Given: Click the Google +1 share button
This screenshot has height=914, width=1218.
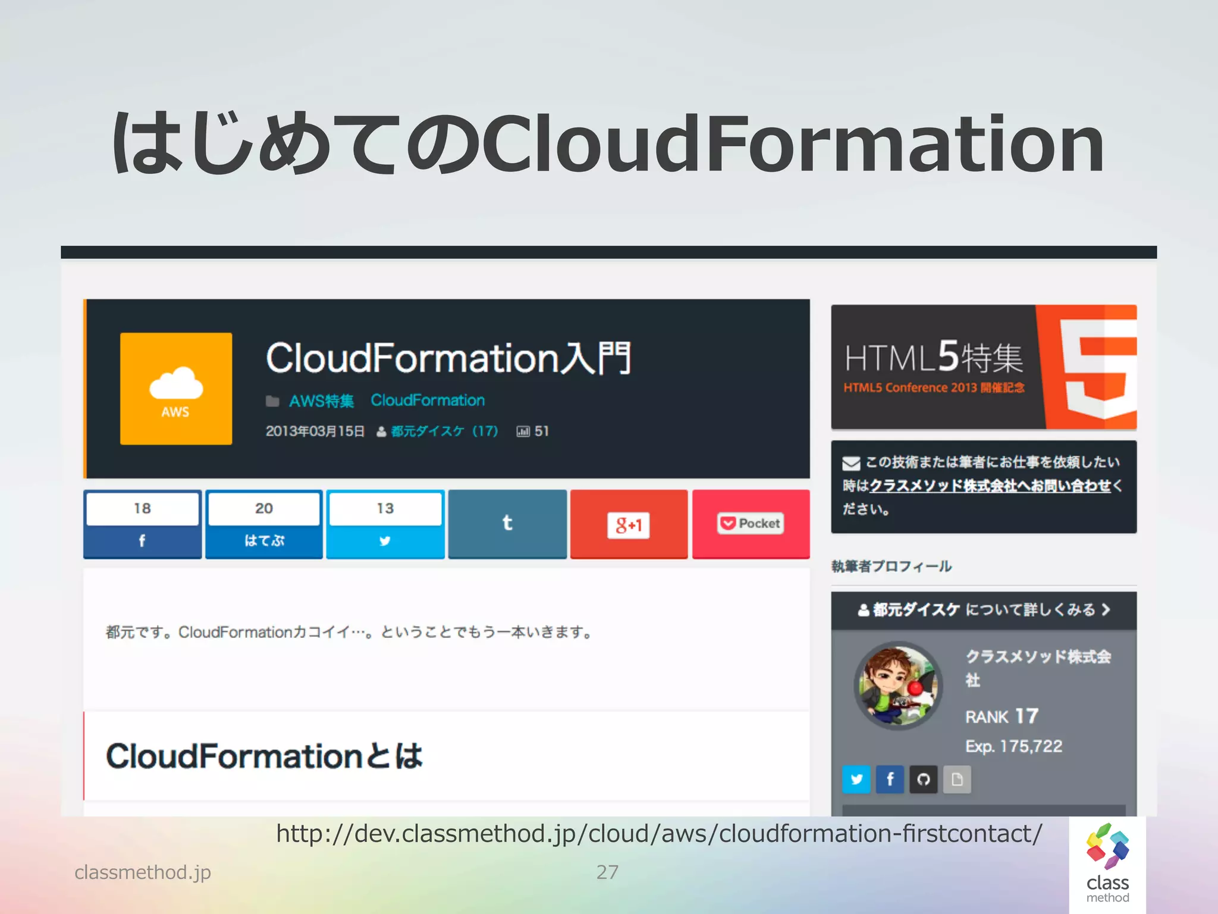Looking at the screenshot, I should pos(629,524).
